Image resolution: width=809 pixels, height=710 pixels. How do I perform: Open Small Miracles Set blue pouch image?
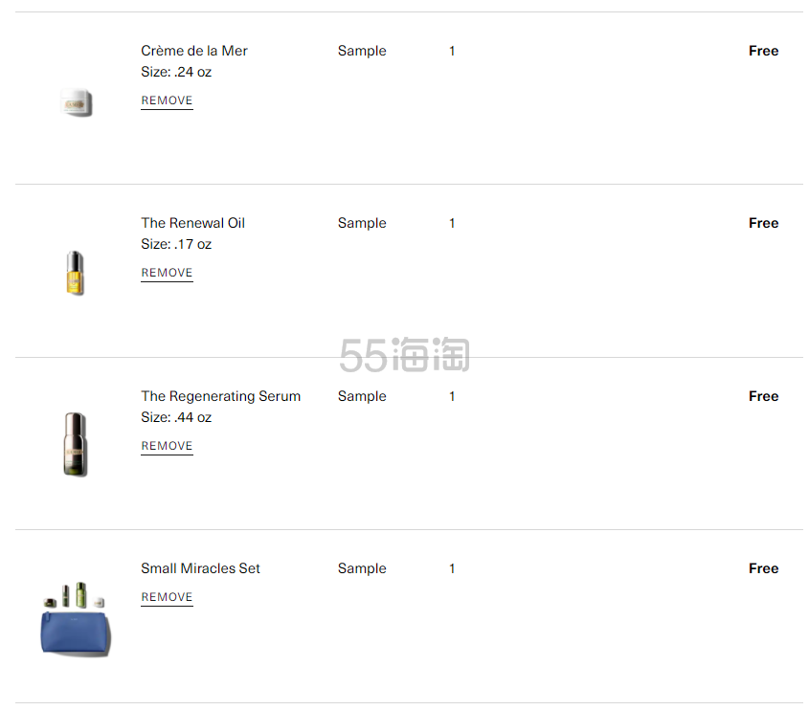click(76, 619)
